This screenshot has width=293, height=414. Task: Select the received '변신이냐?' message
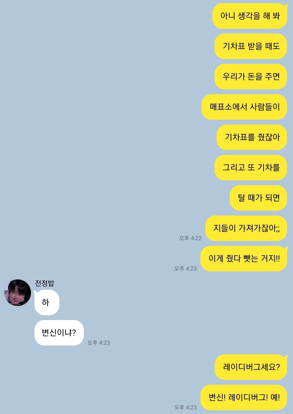click(59, 333)
